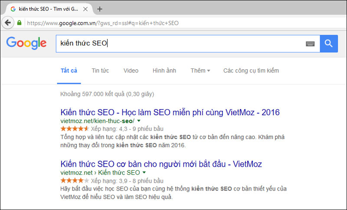Open Kiến thức SEO cơ bản cho người mới result
The height and width of the screenshot is (210, 347).
(x=161, y=164)
